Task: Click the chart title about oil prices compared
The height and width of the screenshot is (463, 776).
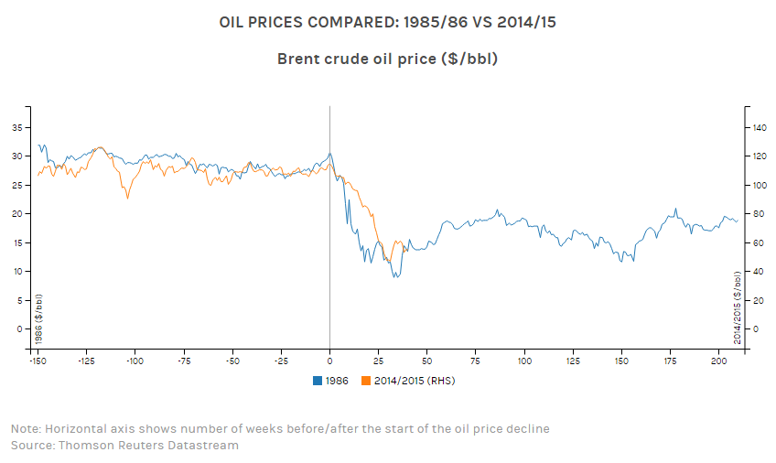Action: [387, 22]
